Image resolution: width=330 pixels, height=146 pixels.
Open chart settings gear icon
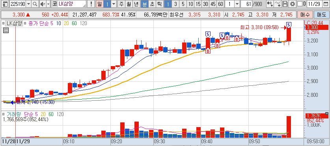pyautogui.click(x=292, y=4)
